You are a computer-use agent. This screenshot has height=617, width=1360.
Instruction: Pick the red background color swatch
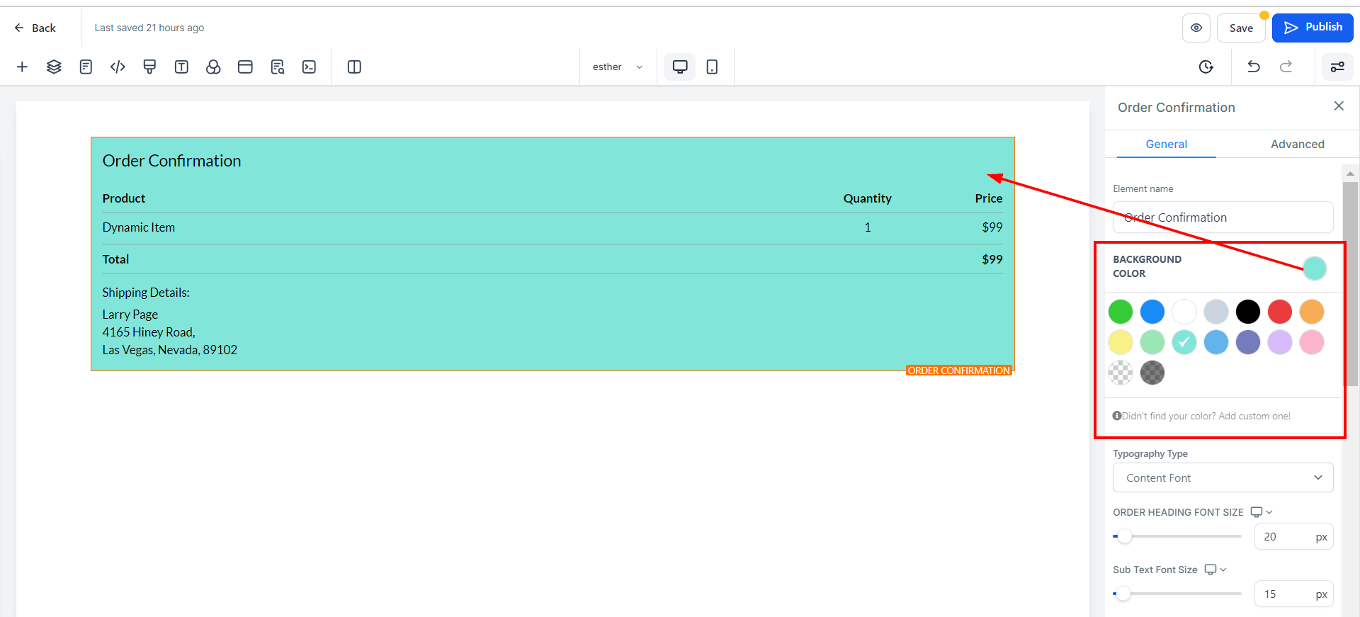click(1279, 312)
